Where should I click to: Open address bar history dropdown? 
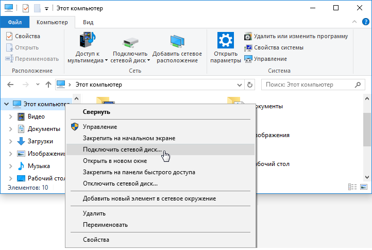point(240,84)
